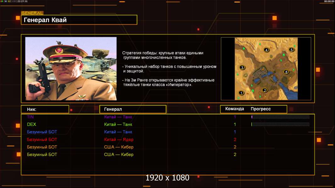This screenshot has width=335, height=188.
Task: Click the Китай — Ядер general entry
Action: (x=118, y=139)
